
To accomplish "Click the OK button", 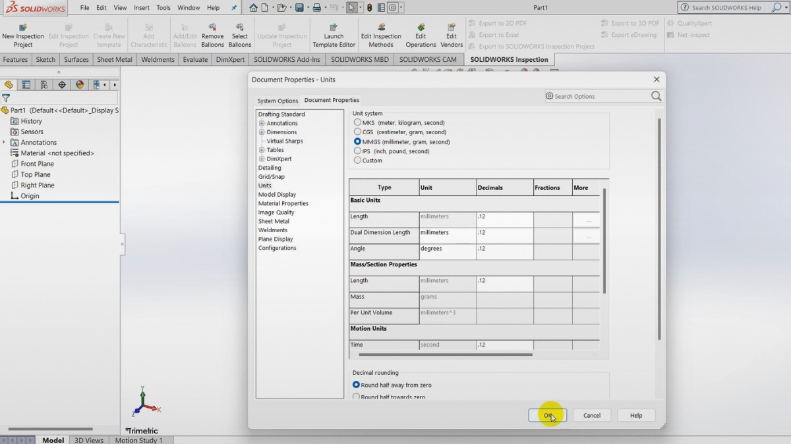I will click(x=547, y=415).
